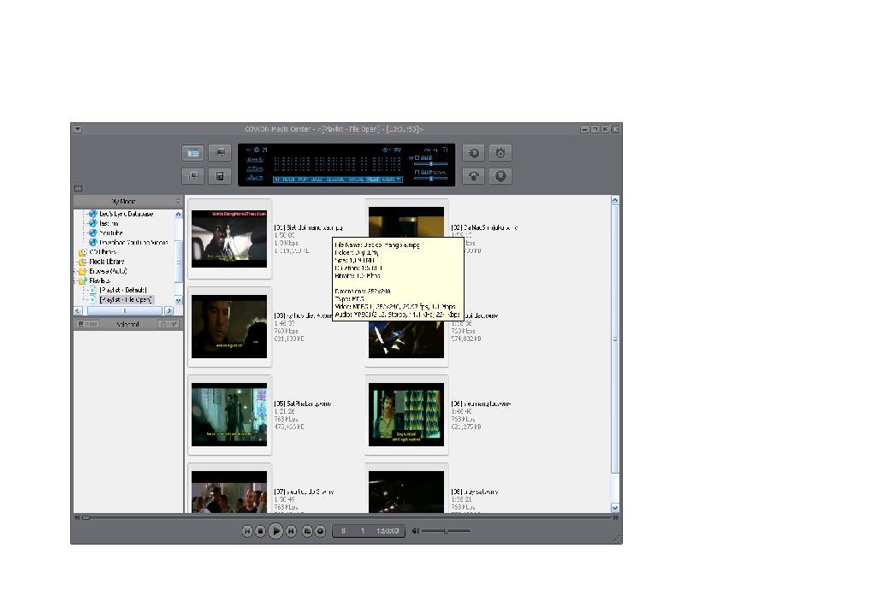Click the portable device toolbar button

pyautogui.click(x=220, y=176)
